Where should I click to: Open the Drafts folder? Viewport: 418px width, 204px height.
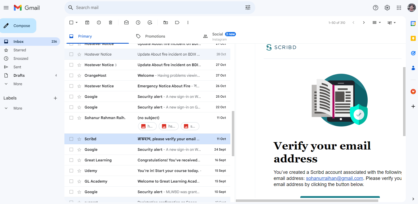[x=19, y=75]
